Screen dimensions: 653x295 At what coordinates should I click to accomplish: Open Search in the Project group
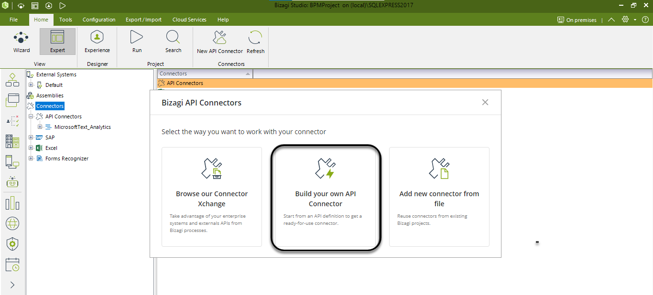point(173,42)
